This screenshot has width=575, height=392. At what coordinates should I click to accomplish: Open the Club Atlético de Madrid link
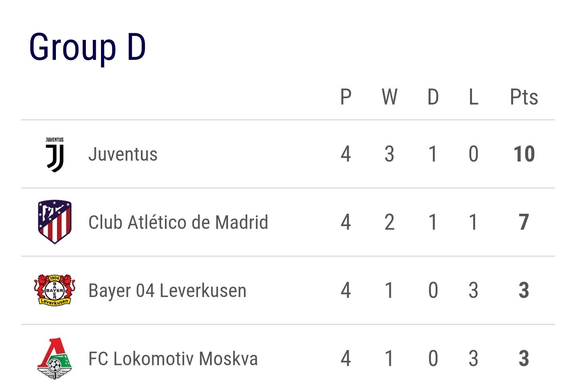click(178, 223)
